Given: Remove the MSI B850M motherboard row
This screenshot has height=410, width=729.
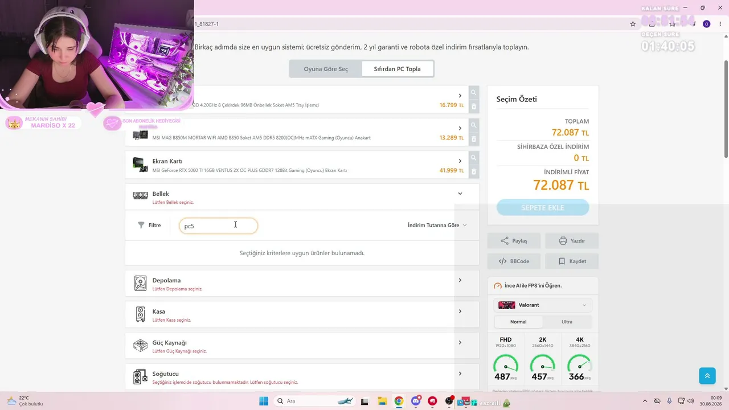Looking at the screenshot, I should click(x=473, y=138).
